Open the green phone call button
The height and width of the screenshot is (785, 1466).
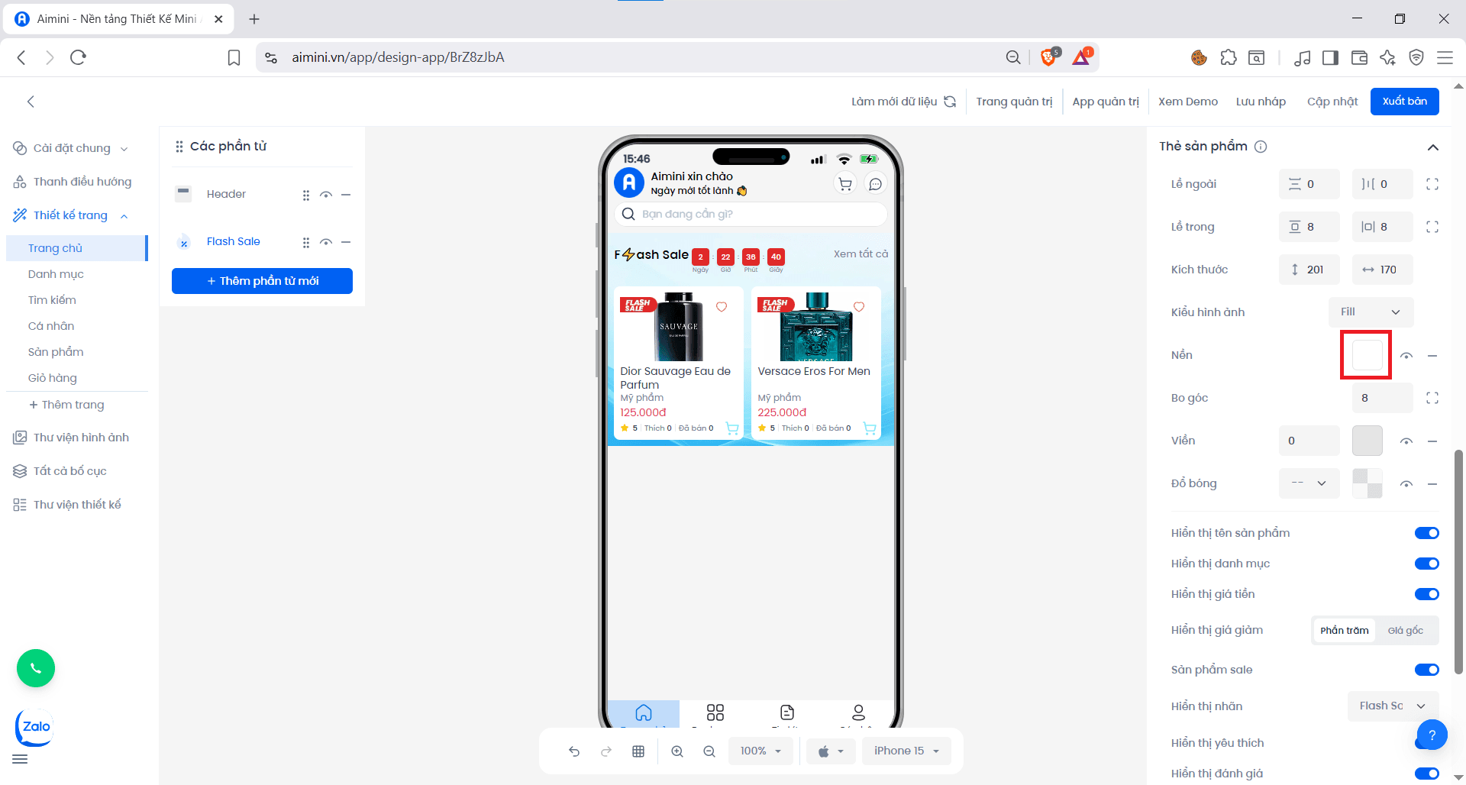click(x=36, y=668)
